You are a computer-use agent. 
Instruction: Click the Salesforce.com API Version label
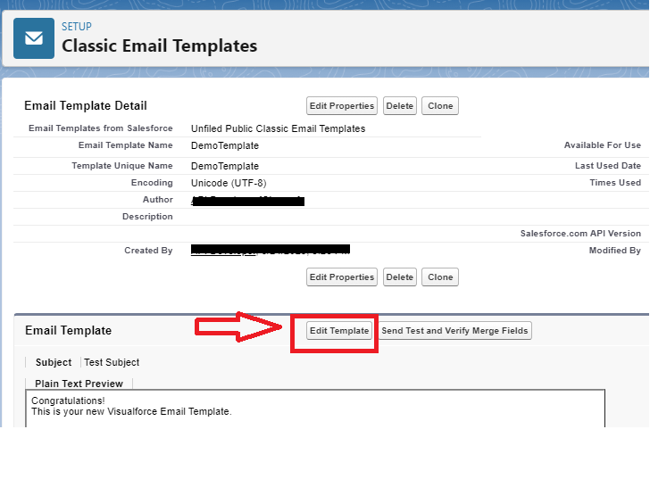(580, 234)
